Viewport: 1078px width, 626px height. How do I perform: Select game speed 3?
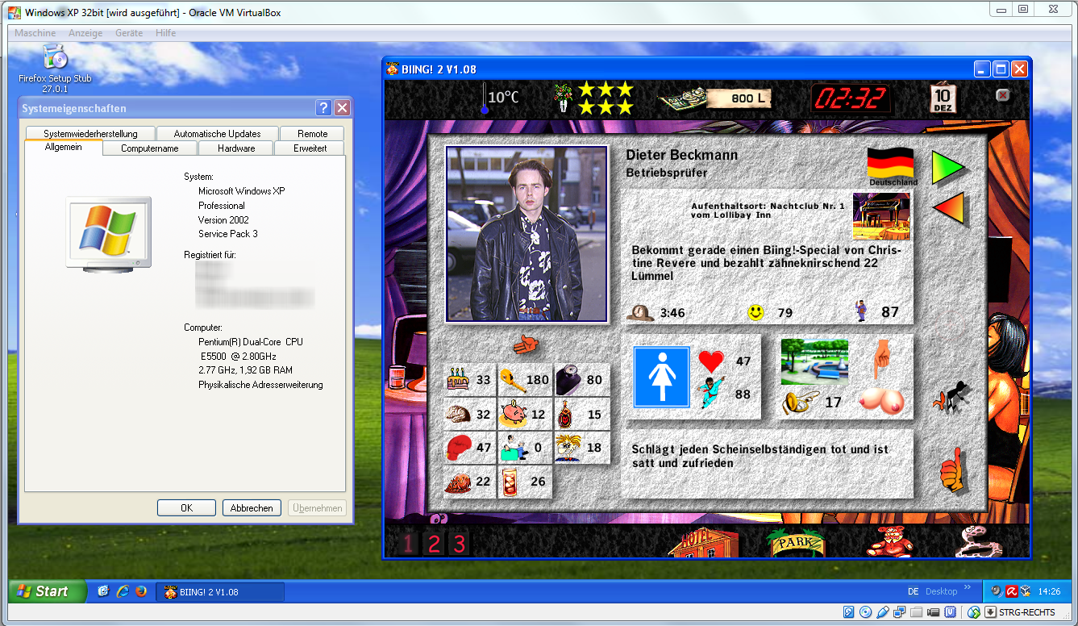(459, 544)
